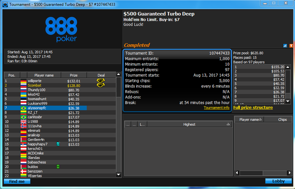Viewport: 295px width, 189px height.
Task: Click the 888 poker logo
Action: point(62,29)
